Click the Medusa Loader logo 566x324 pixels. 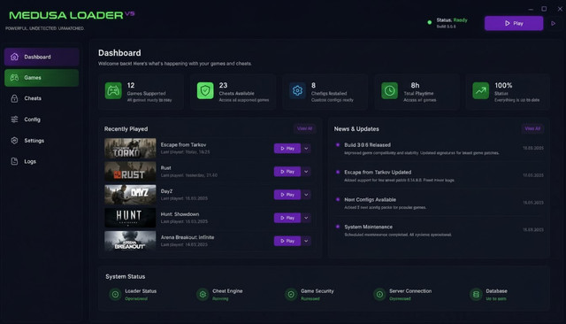[72, 15]
